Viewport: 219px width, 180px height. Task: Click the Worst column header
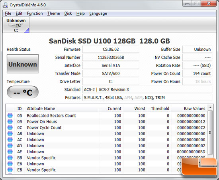[135, 109]
